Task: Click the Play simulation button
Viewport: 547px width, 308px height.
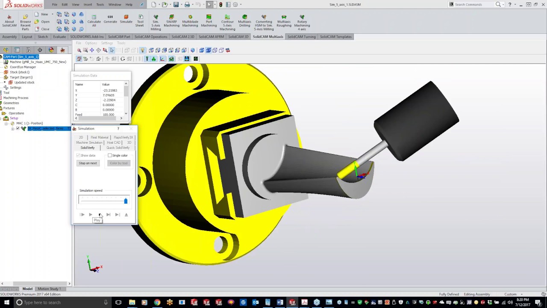Action: click(x=91, y=215)
